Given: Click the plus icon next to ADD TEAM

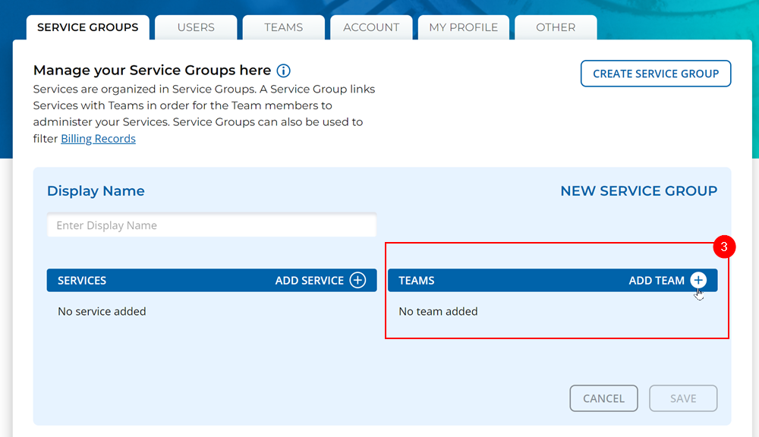Looking at the screenshot, I should point(698,281).
